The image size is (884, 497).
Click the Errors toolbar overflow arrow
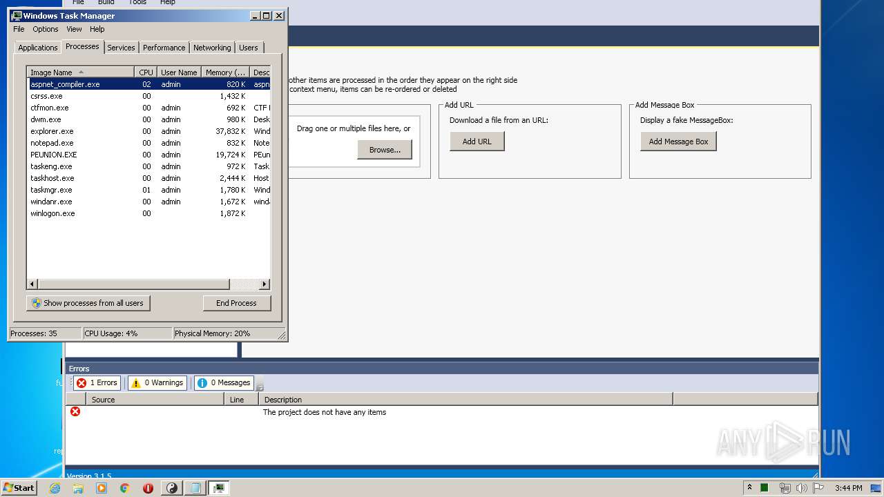tap(260, 384)
